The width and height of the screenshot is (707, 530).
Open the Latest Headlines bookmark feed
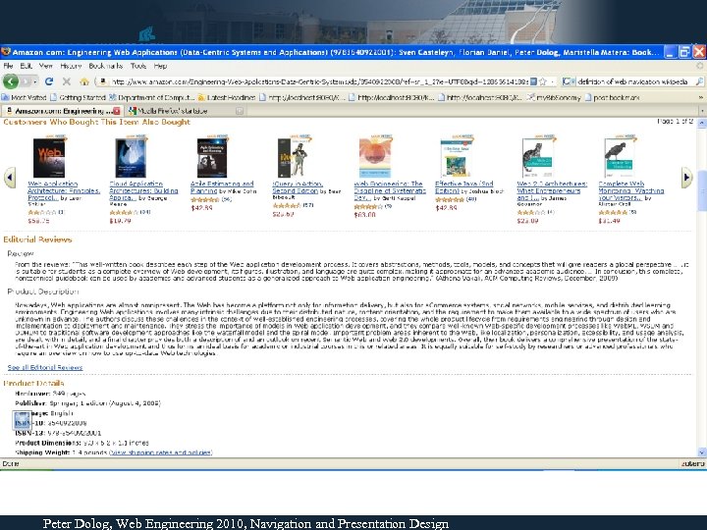tap(227, 97)
